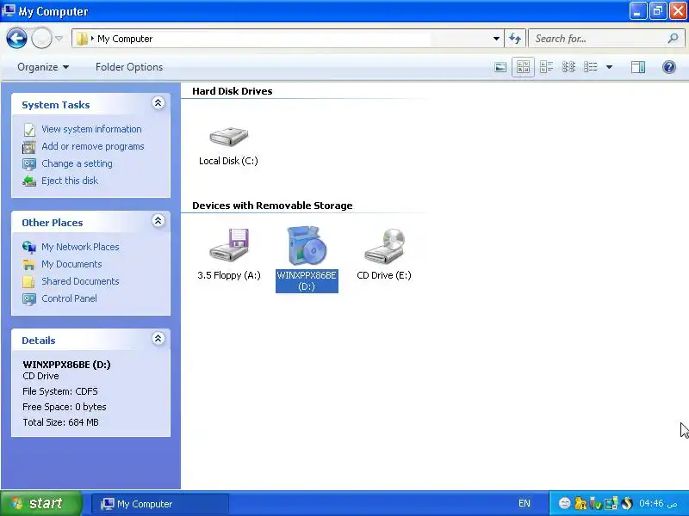
Task: Collapse the System Tasks panel
Action: 158,102
